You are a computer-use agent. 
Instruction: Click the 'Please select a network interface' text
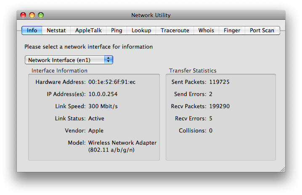pyautogui.click(x=88, y=47)
